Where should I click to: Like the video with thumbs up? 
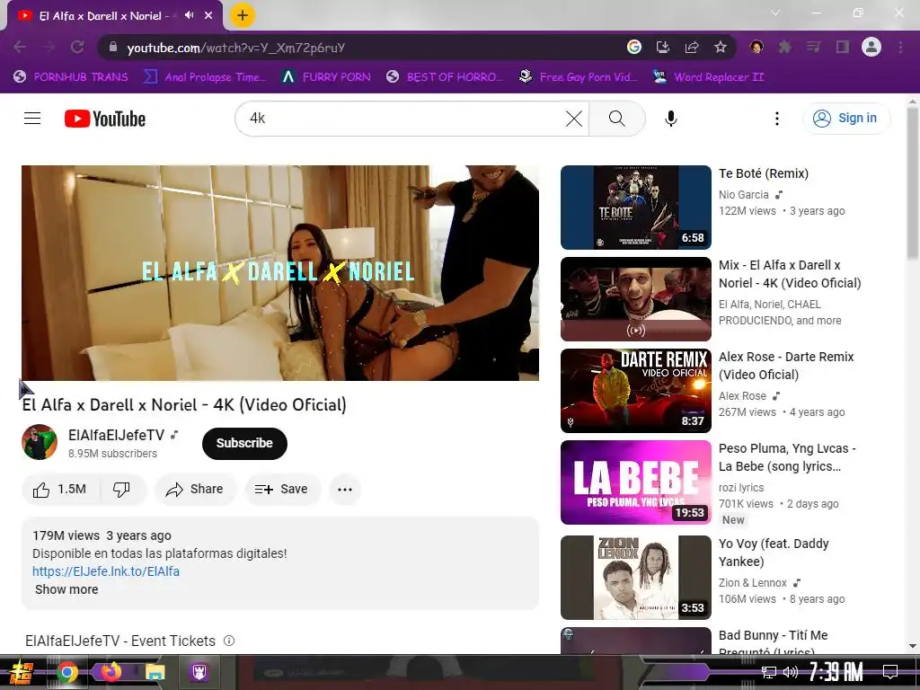60,490
